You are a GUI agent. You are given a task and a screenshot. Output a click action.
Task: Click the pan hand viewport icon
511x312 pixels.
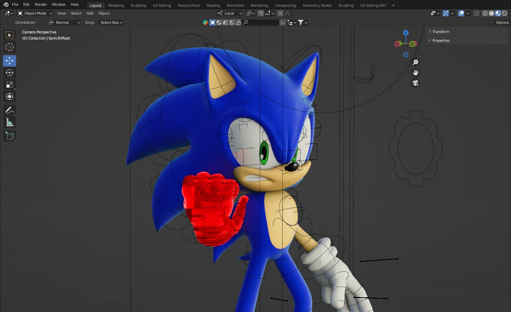pyautogui.click(x=415, y=73)
